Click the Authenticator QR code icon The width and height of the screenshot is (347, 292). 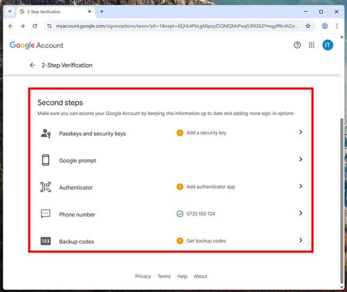coord(46,187)
